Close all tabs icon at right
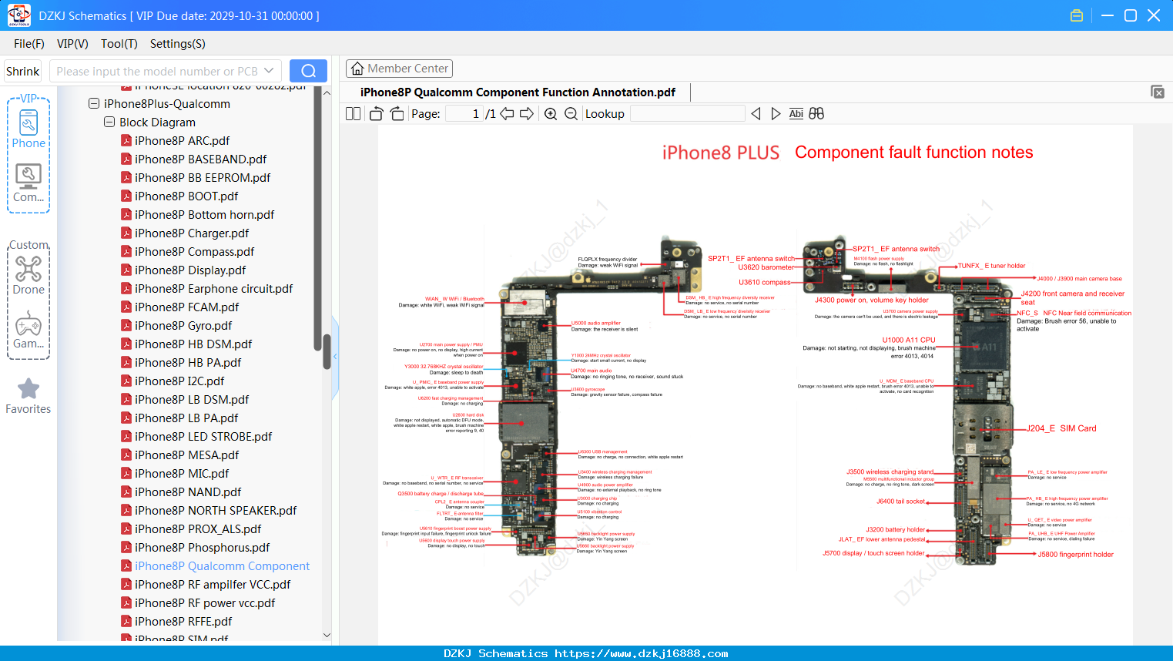This screenshot has height=661, width=1173. pos(1158,92)
